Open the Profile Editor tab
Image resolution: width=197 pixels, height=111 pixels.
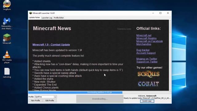(x=59, y=18)
